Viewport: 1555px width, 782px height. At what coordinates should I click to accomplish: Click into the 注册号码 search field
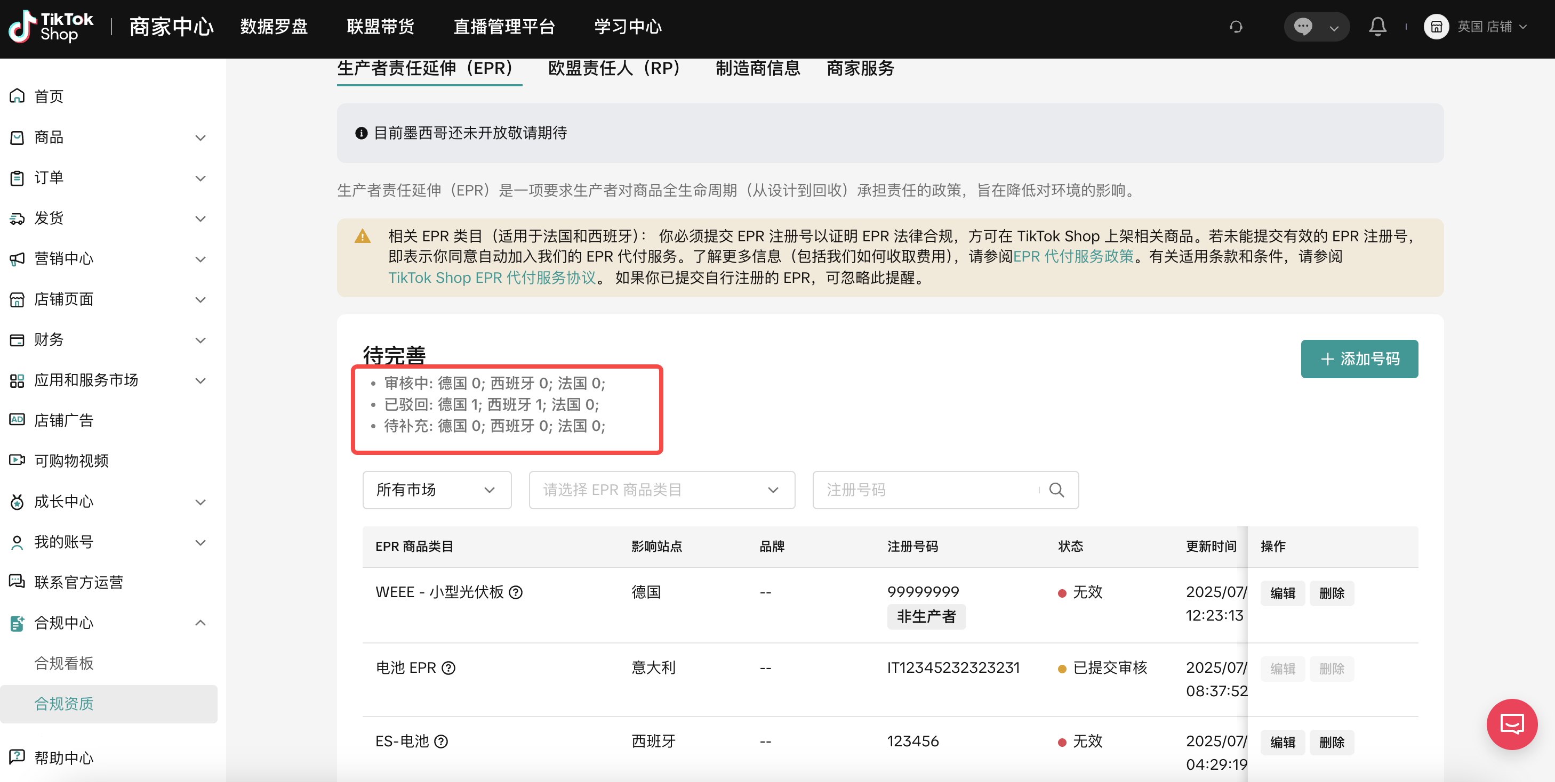[x=924, y=490]
